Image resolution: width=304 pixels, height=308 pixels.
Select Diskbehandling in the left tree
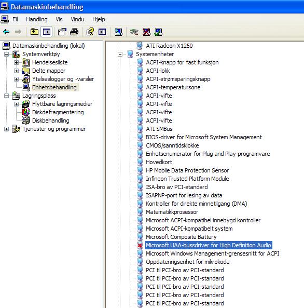[51, 120]
